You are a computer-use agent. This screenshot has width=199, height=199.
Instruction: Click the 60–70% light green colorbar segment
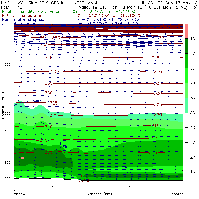tap(186, 90)
